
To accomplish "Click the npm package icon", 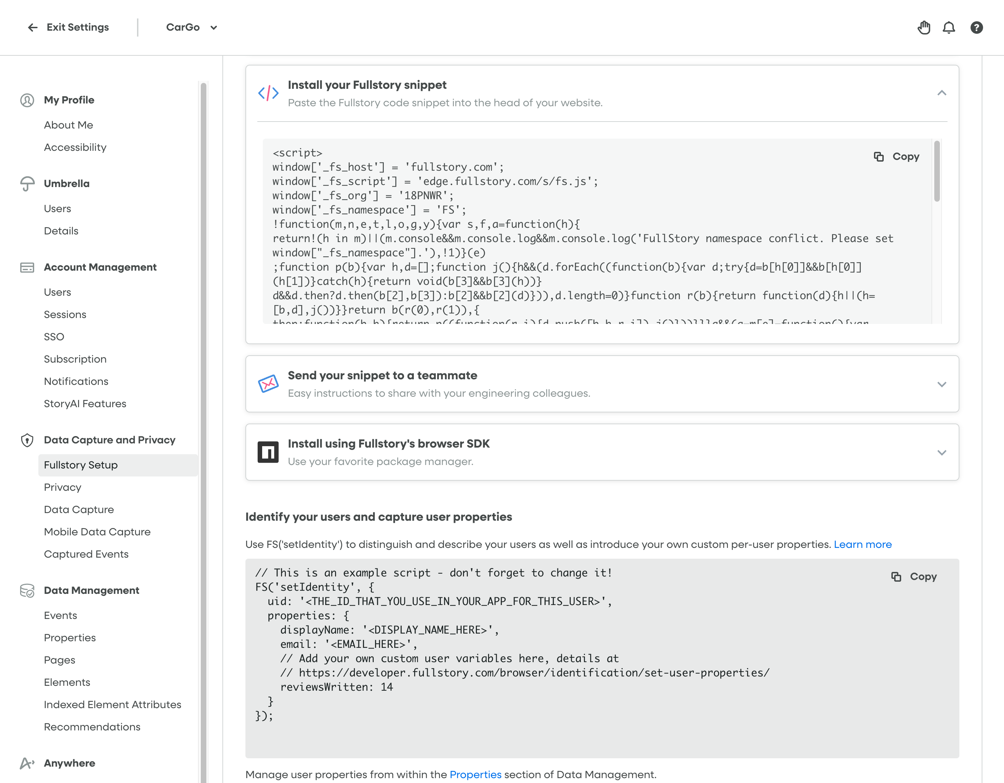I will tap(268, 452).
